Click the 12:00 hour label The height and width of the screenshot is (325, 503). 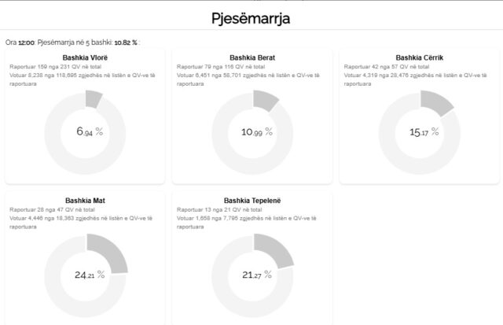point(25,42)
